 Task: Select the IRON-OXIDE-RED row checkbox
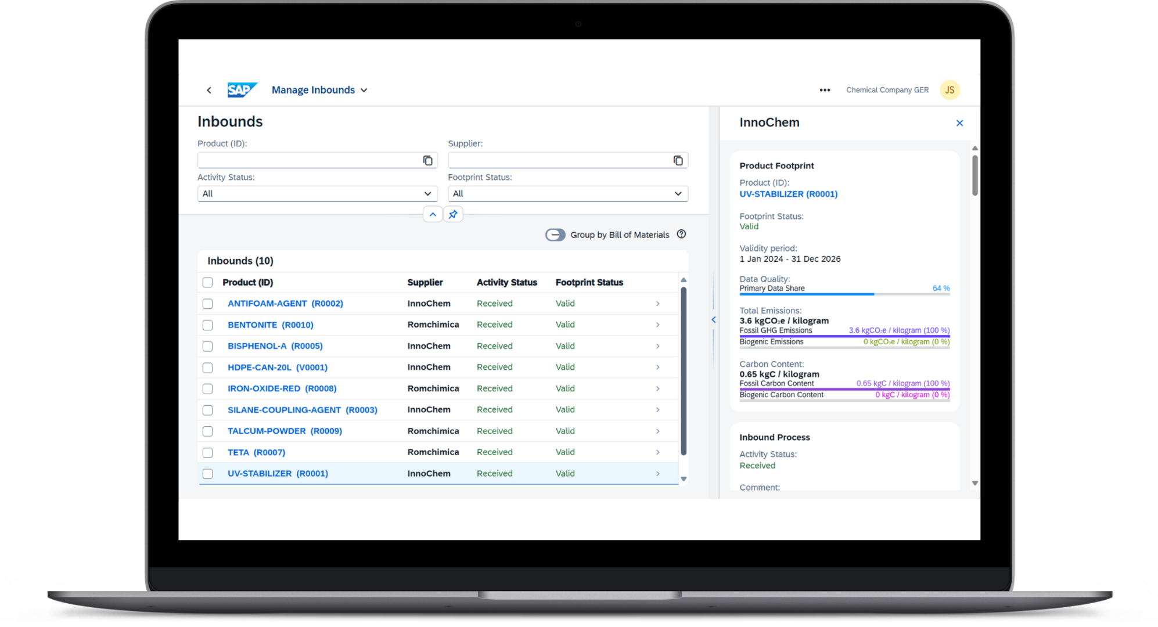[207, 389]
